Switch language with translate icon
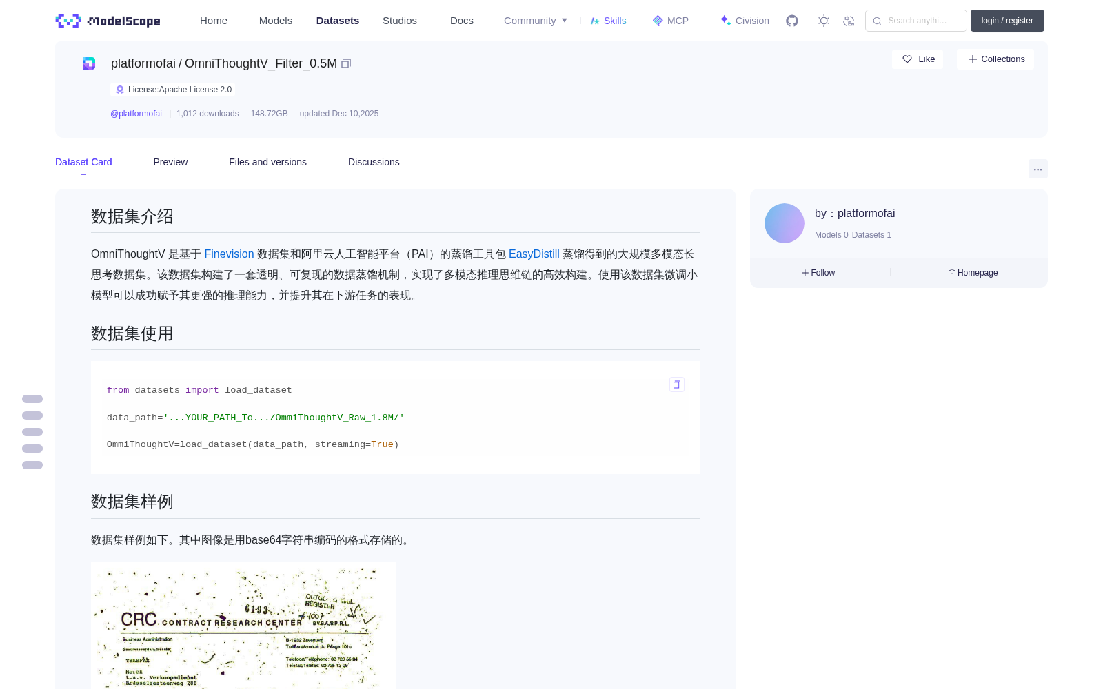 tap(849, 21)
